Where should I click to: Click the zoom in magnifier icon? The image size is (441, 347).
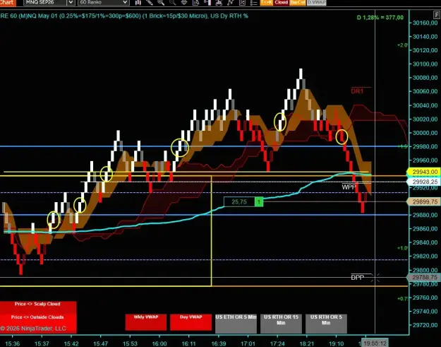coord(161,3)
